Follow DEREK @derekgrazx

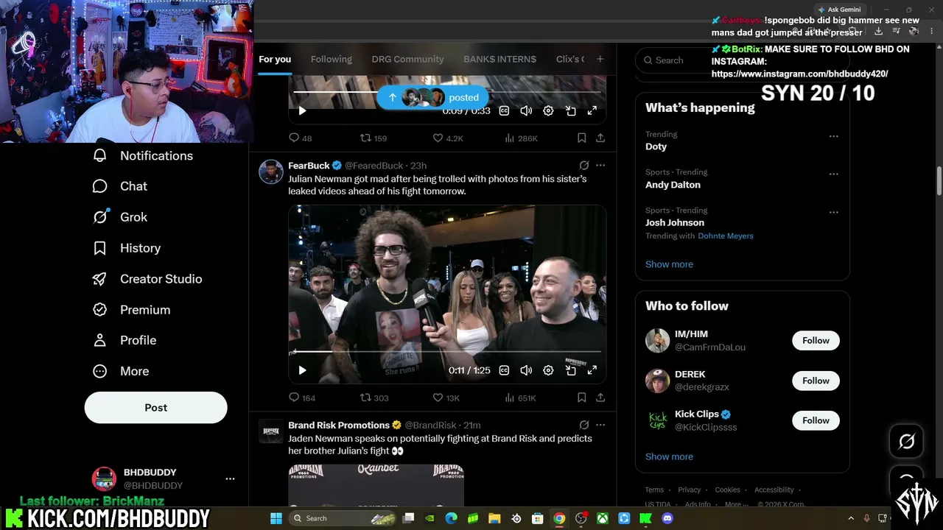[x=816, y=381]
